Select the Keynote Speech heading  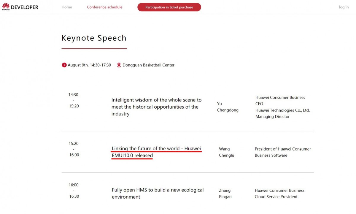point(94,38)
